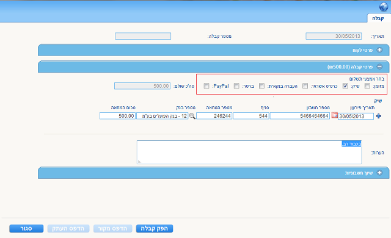Click the שיק section heading

pyautogui.click(x=378, y=101)
